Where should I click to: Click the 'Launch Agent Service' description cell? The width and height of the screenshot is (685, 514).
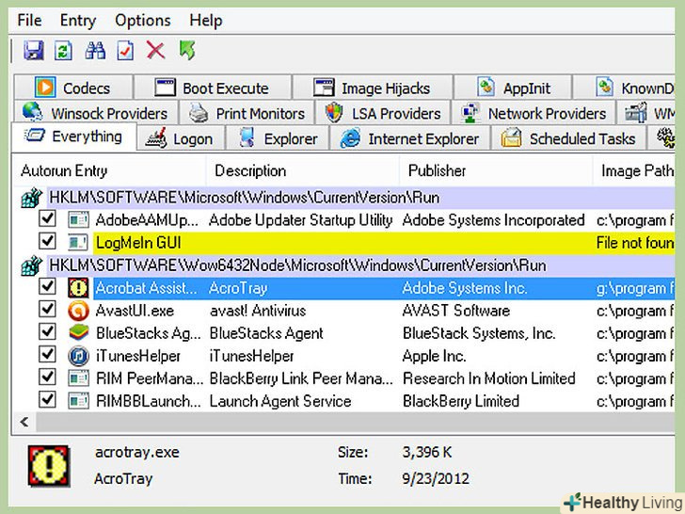tap(280, 401)
